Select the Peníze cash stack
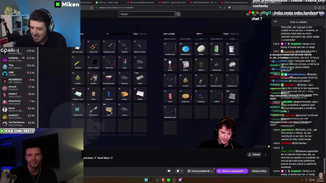The height and width of the screenshot is (183, 326). [x=140, y=78]
